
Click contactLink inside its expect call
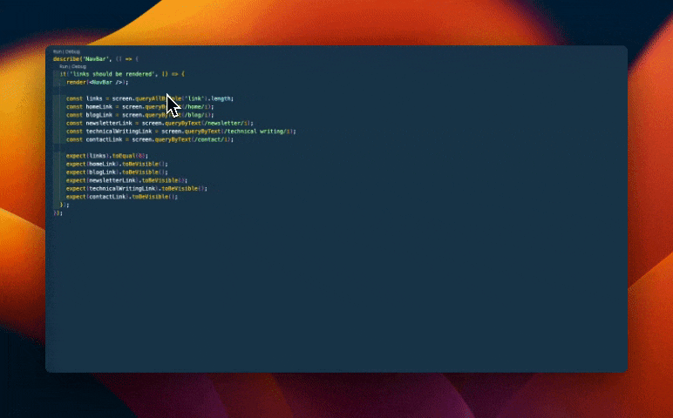(107, 197)
